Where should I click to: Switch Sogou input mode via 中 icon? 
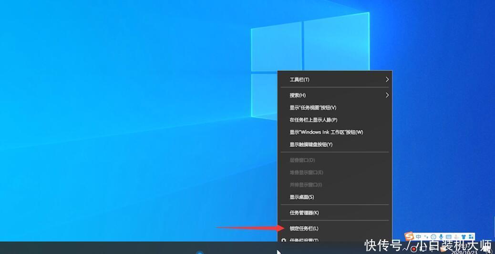point(419,237)
